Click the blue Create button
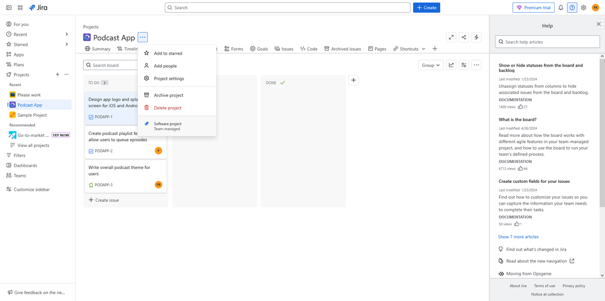Image resolution: width=605 pixels, height=301 pixels. pos(426,8)
